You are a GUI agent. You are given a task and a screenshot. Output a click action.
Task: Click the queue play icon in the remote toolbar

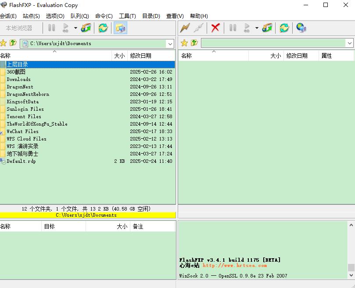[x=247, y=28]
